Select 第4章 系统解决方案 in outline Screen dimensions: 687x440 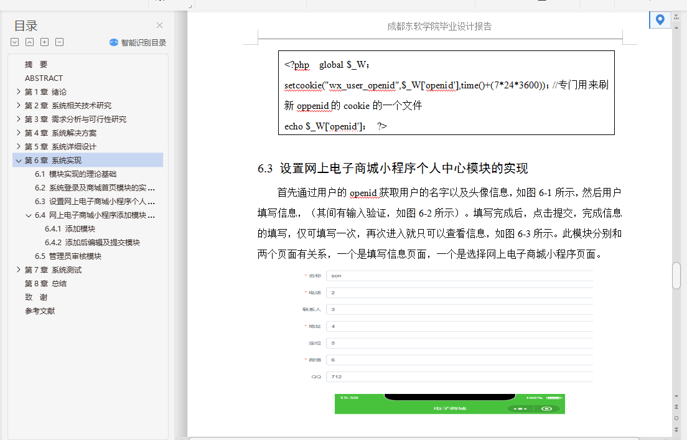60,133
